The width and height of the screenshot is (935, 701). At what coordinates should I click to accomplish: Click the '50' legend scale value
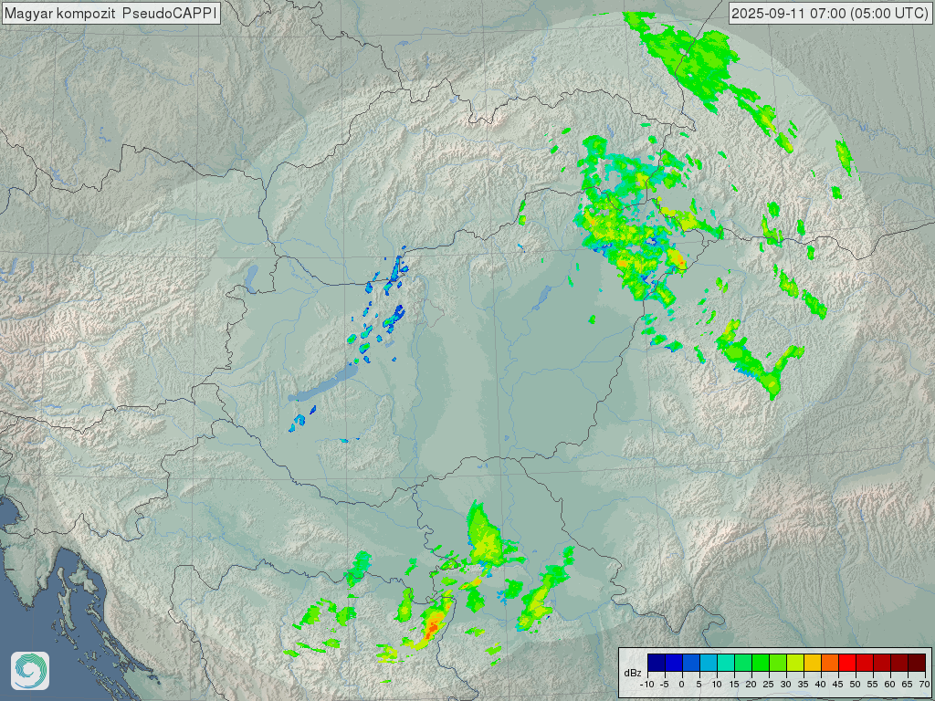855,685
